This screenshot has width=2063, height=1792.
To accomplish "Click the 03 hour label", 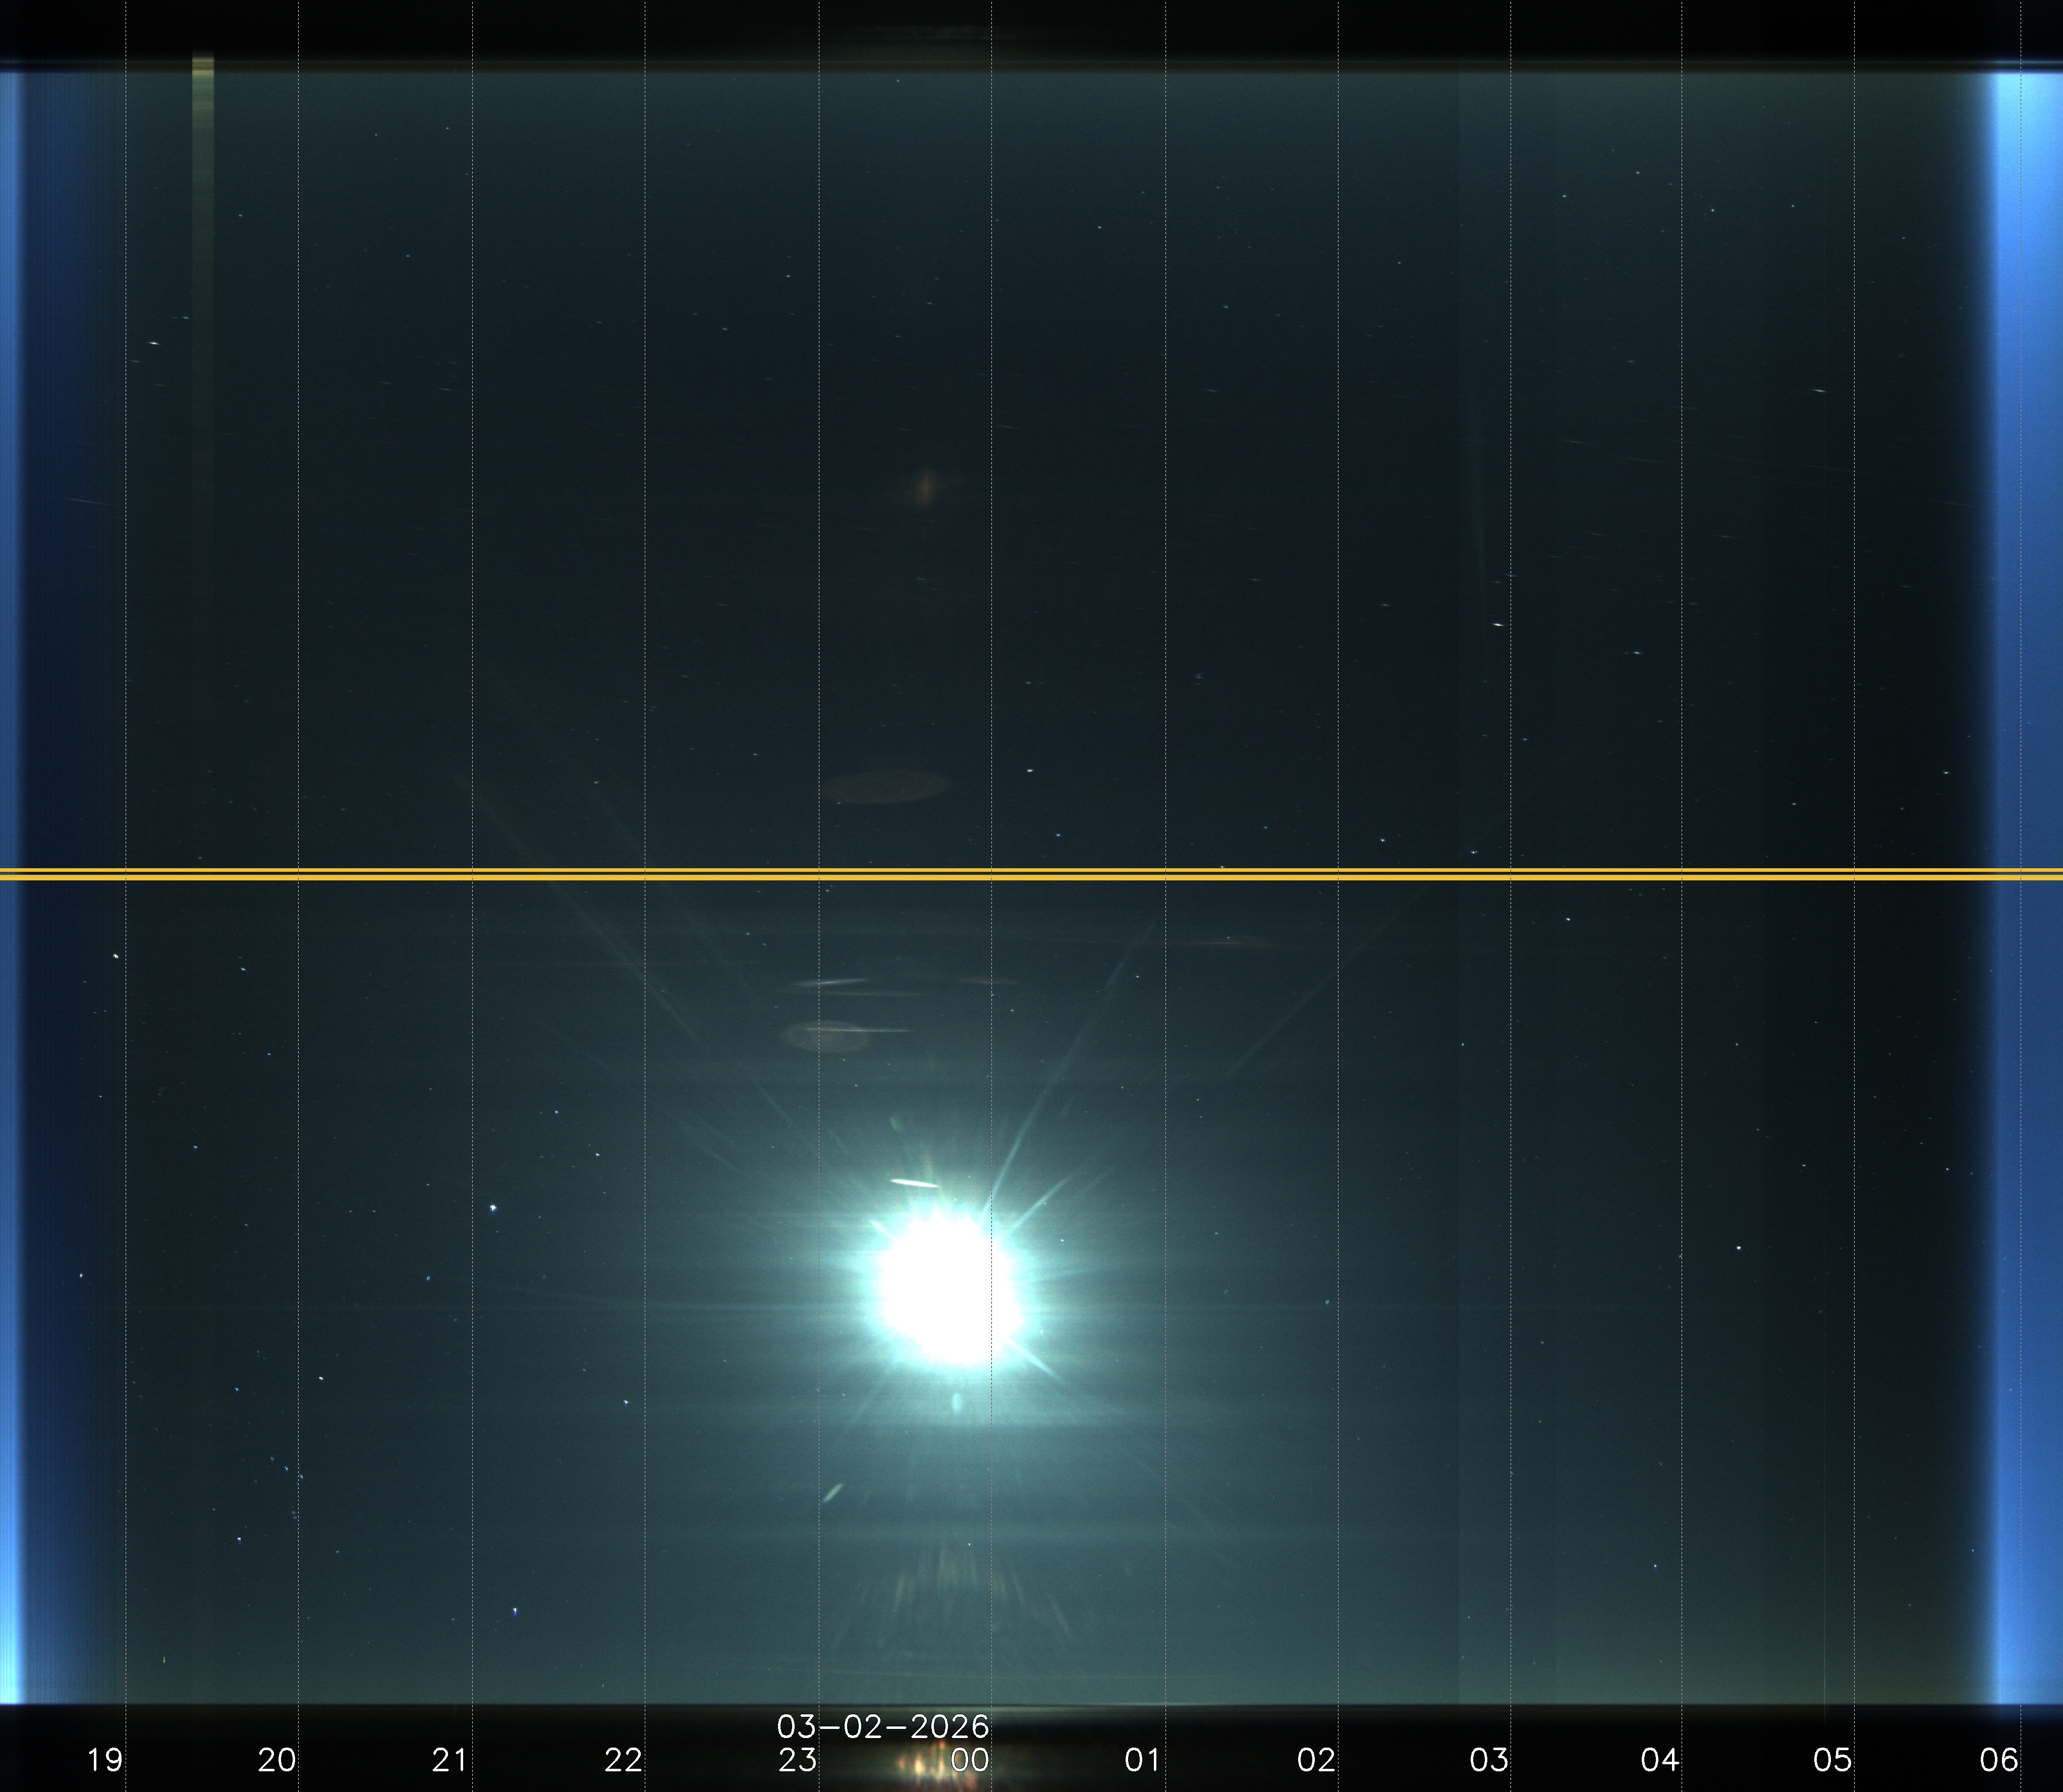I will point(1488,1759).
